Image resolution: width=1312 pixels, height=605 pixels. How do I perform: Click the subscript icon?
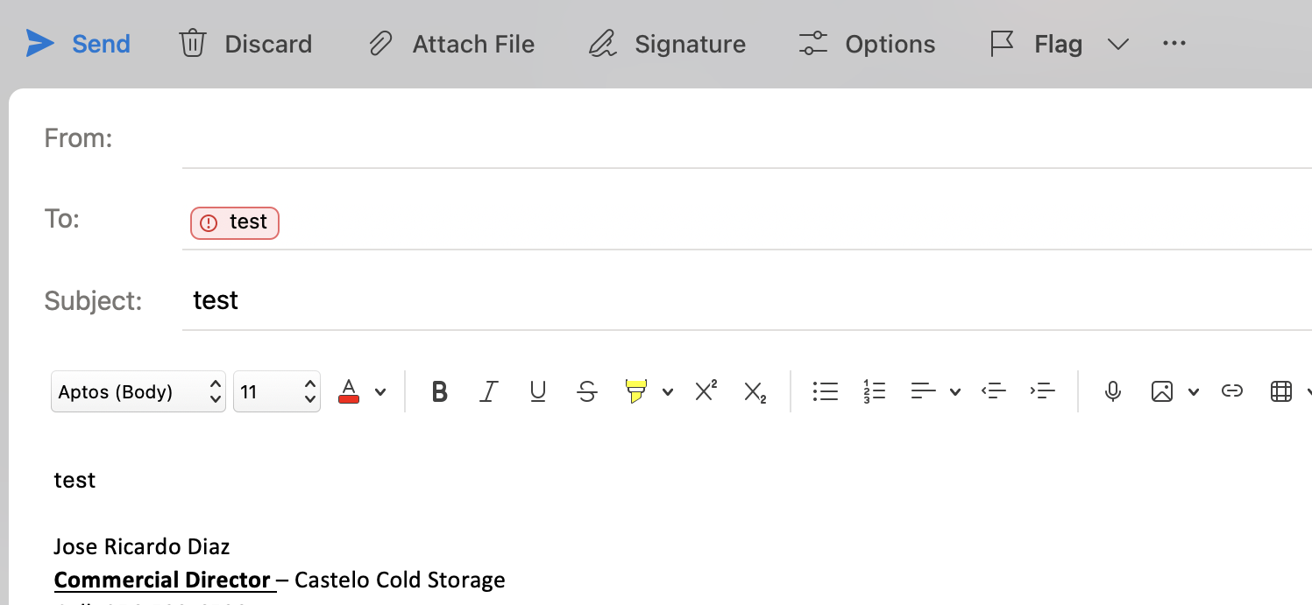click(x=755, y=392)
